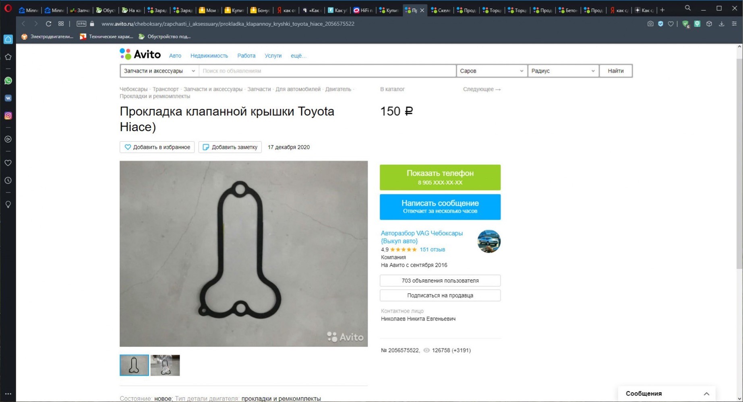Go to Следующее listing
Viewport: 743px width, 402px height.
(x=482, y=89)
